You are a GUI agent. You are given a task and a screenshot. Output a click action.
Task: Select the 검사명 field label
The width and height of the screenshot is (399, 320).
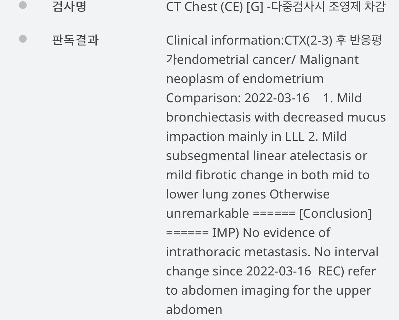69,6
